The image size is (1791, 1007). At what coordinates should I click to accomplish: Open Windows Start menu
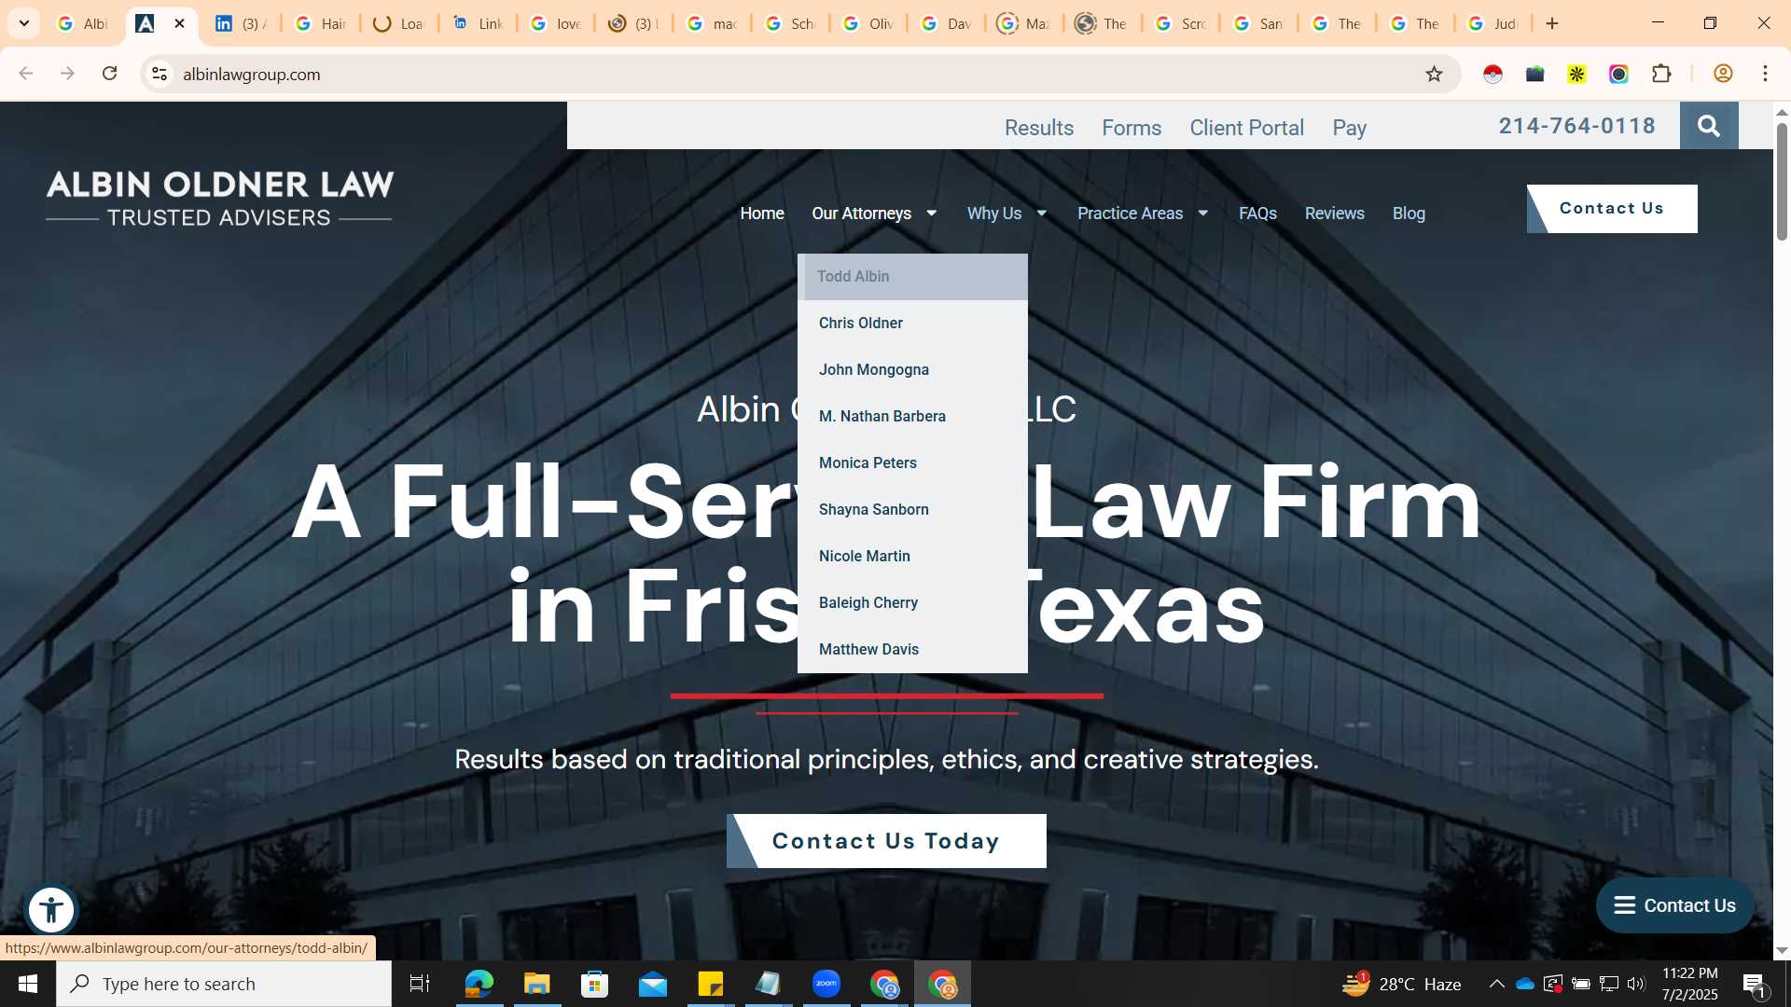pos(28,984)
